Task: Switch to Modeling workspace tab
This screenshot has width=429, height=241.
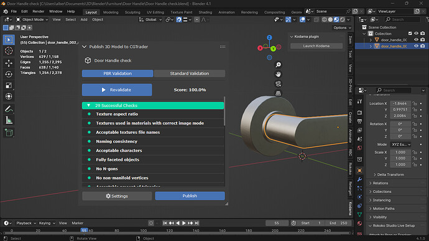Action: [111, 12]
